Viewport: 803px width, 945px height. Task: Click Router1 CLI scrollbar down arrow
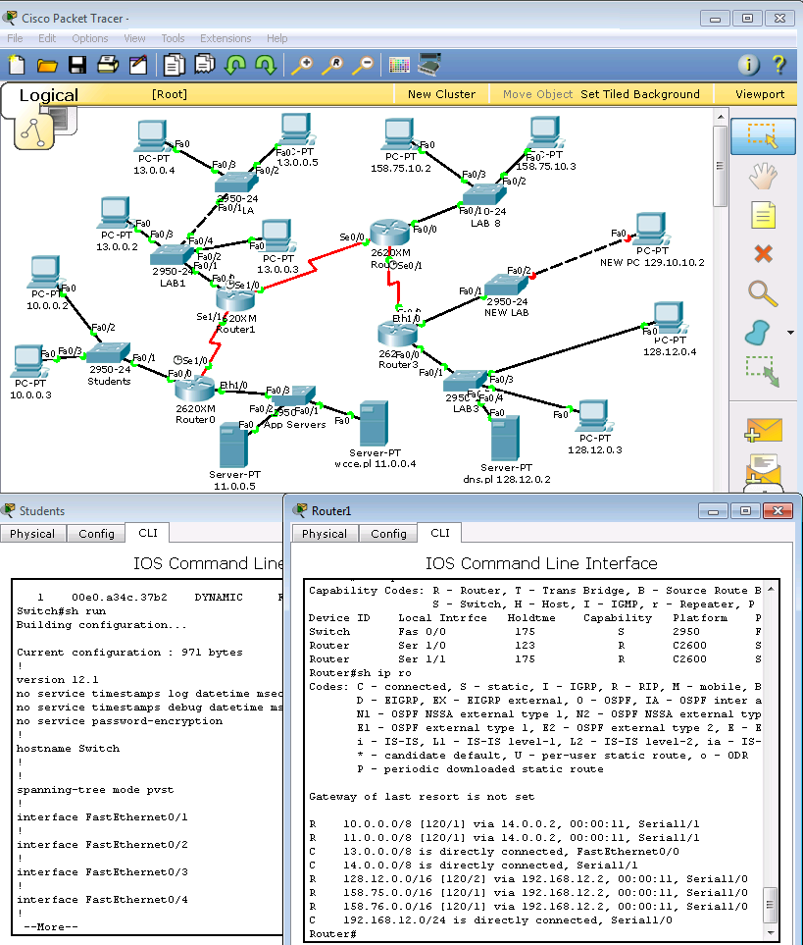771,932
